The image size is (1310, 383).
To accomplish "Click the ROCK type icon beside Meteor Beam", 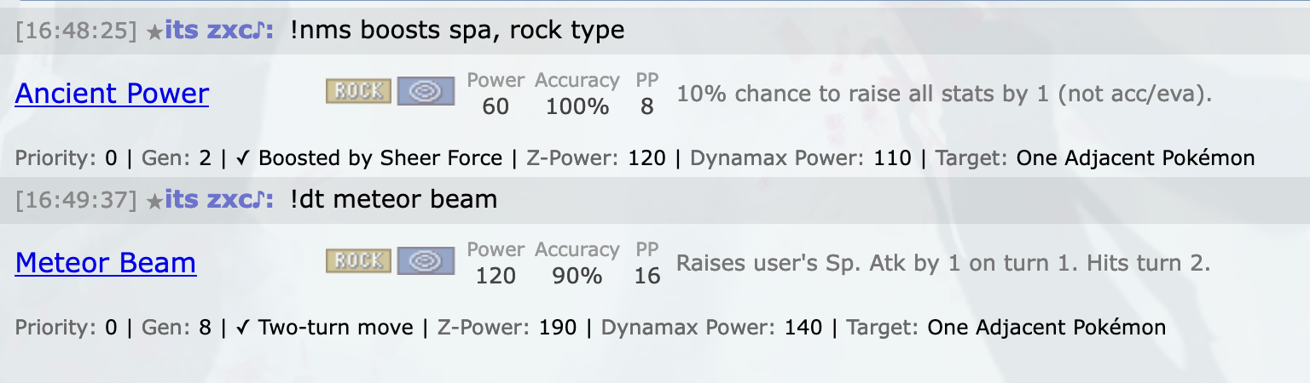I will pyautogui.click(x=359, y=261).
